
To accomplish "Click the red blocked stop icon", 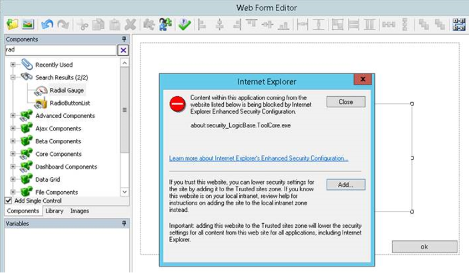I will click(x=177, y=104).
